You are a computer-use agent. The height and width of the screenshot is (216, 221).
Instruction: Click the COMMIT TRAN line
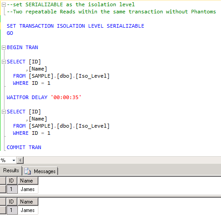click(24, 147)
